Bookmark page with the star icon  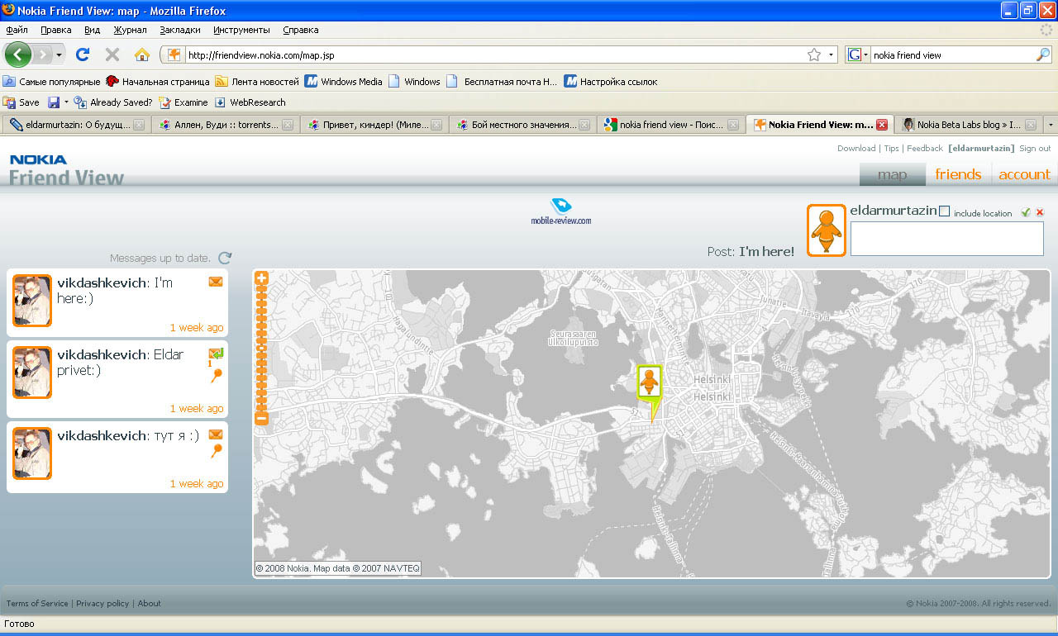[814, 55]
